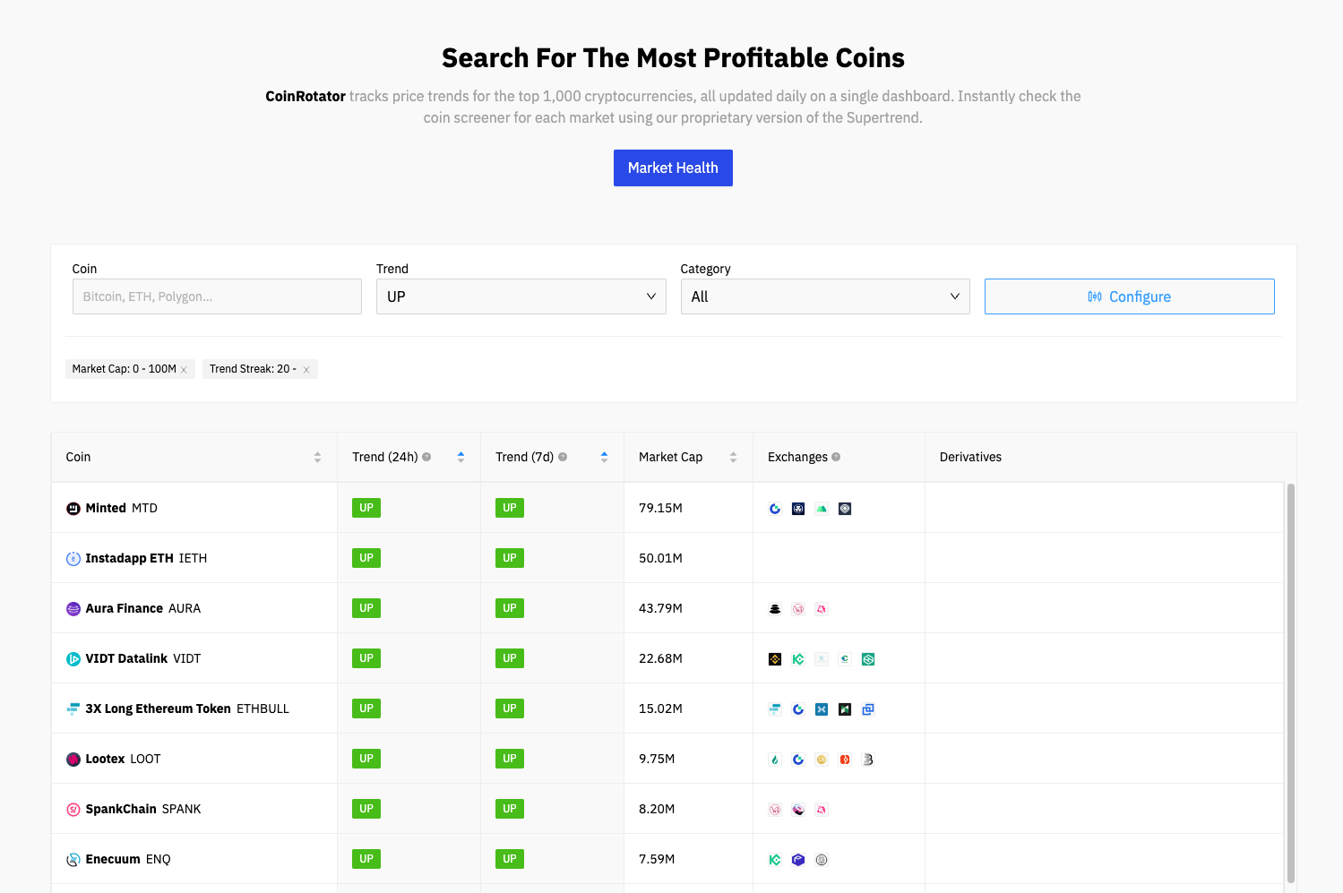Image resolution: width=1343 pixels, height=893 pixels.
Task: Click the Trend (24h) help icon
Action: pos(426,457)
